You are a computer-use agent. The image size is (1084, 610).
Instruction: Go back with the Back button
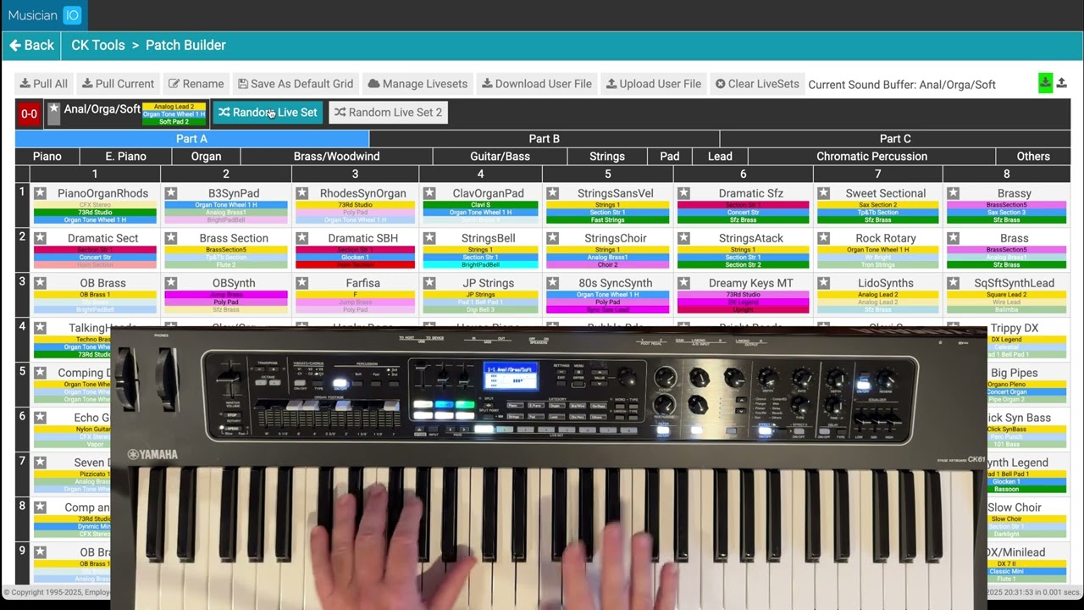tap(31, 45)
